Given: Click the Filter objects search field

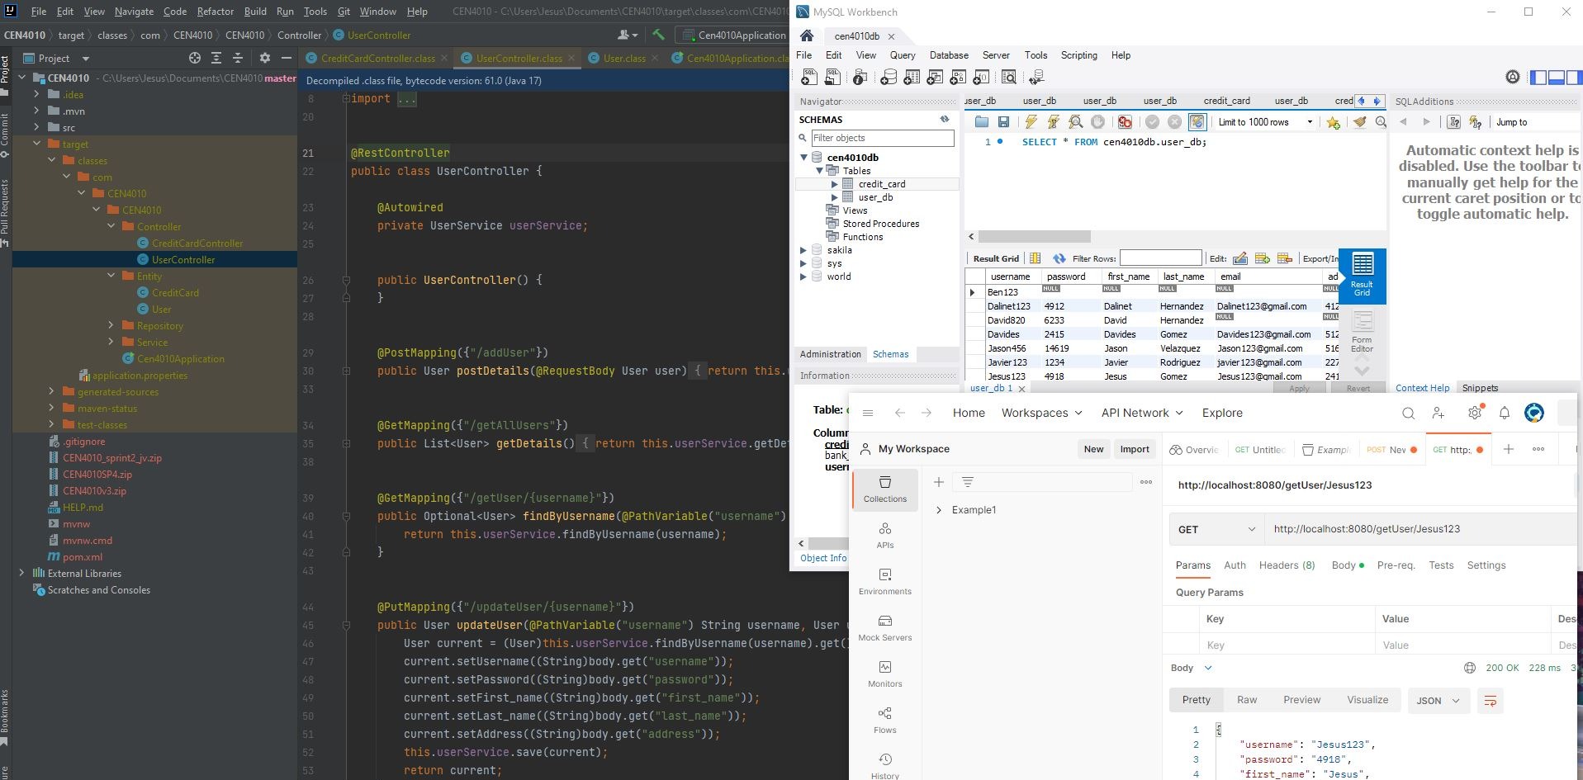Looking at the screenshot, I should (x=881, y=138).
